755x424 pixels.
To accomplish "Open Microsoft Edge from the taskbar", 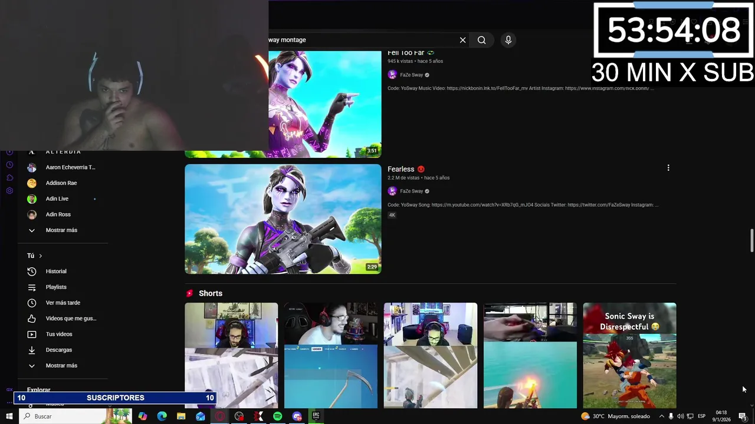I will pyautogui.click(x=162, y=416).
